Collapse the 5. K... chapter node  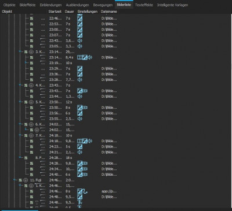click(20, 102)
